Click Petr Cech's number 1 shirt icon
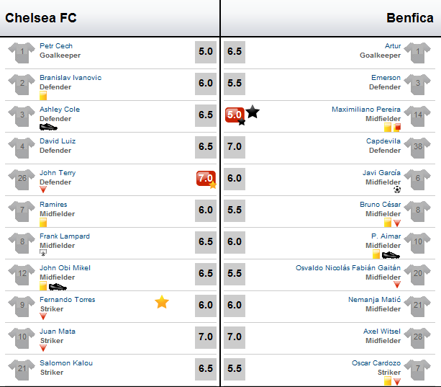Viewport: 441px width, 387px height. point(22,53)
